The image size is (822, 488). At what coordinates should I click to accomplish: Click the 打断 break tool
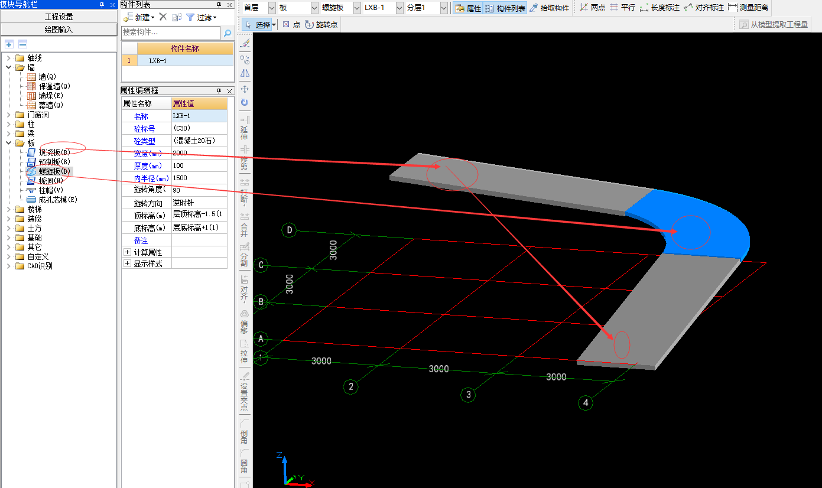click(x=245, y=191)
